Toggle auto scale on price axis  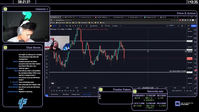[191, 91]
